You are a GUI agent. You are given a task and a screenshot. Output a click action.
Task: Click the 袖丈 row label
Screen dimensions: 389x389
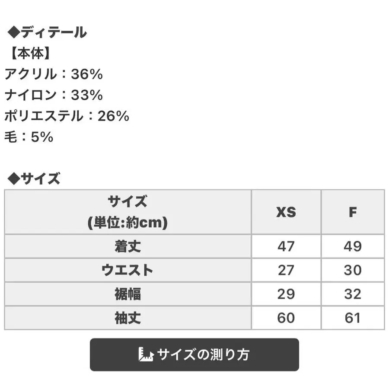coord(128,318)
